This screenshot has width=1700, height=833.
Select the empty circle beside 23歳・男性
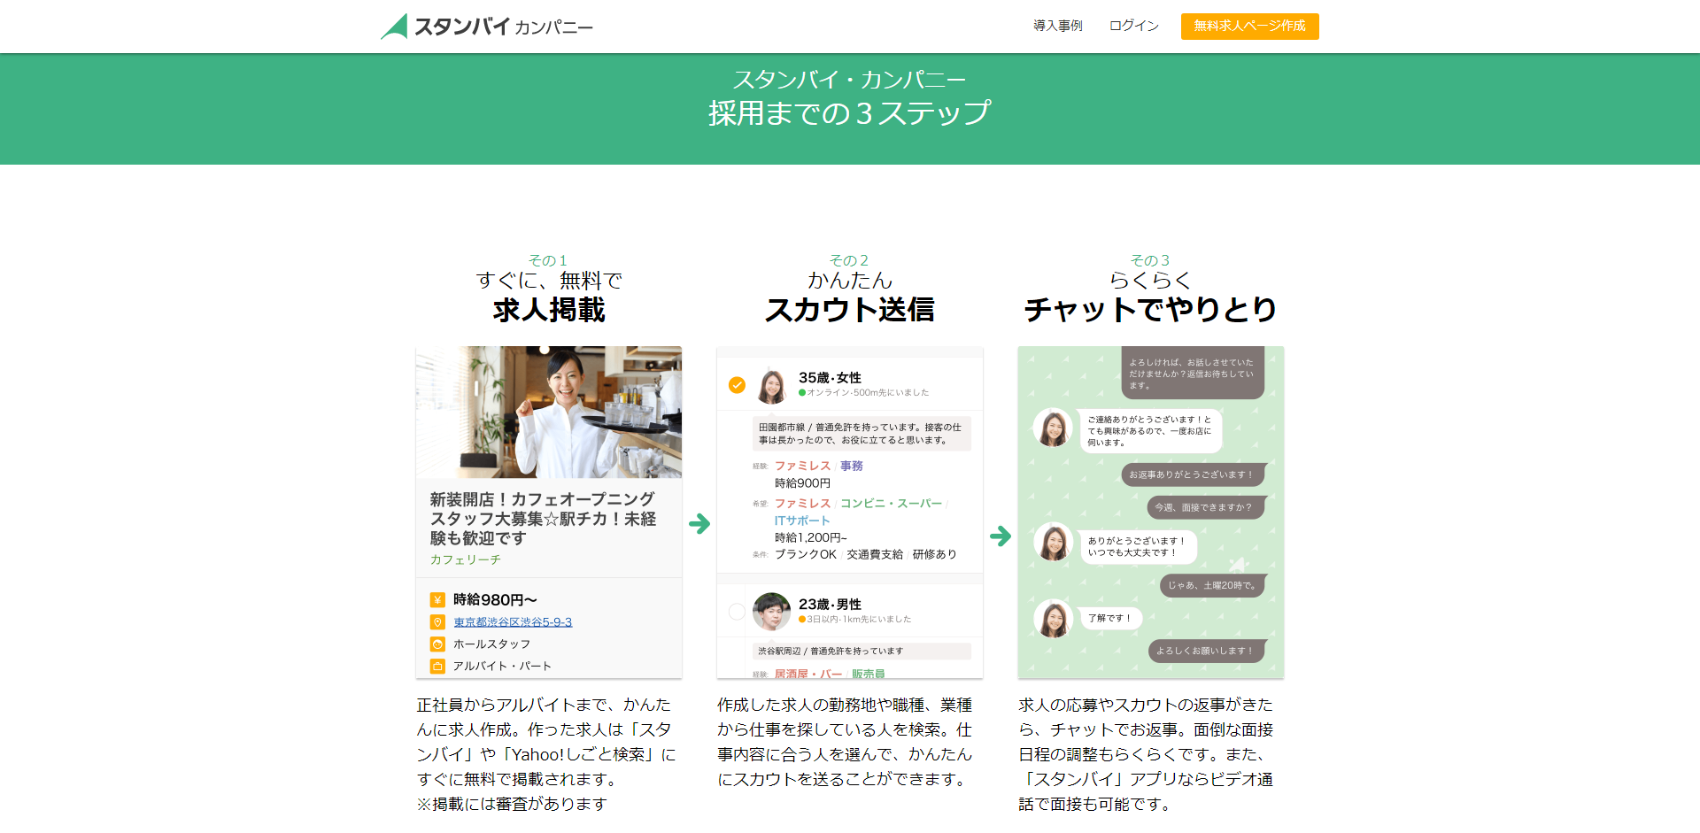(x=736, y=611)
